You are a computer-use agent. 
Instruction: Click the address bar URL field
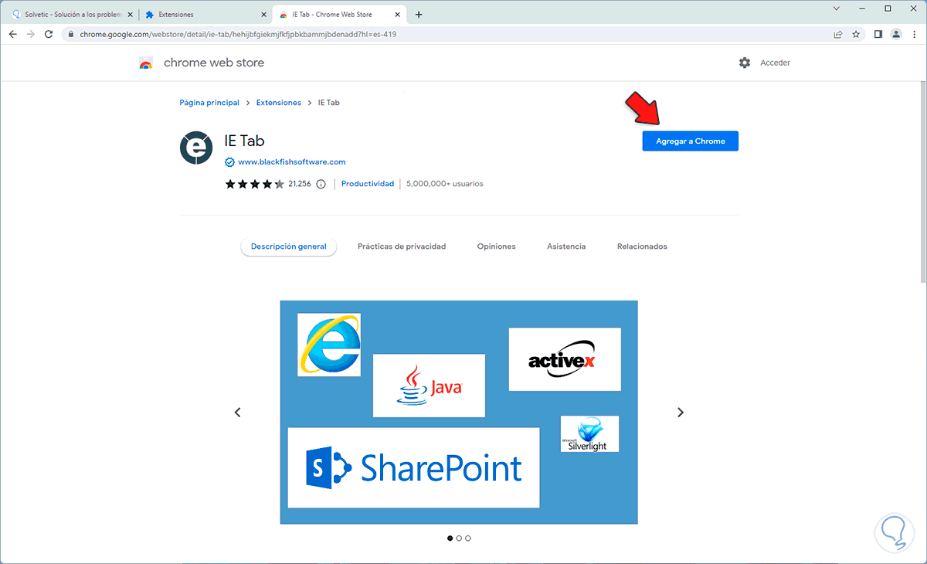[x=448, y=34]
